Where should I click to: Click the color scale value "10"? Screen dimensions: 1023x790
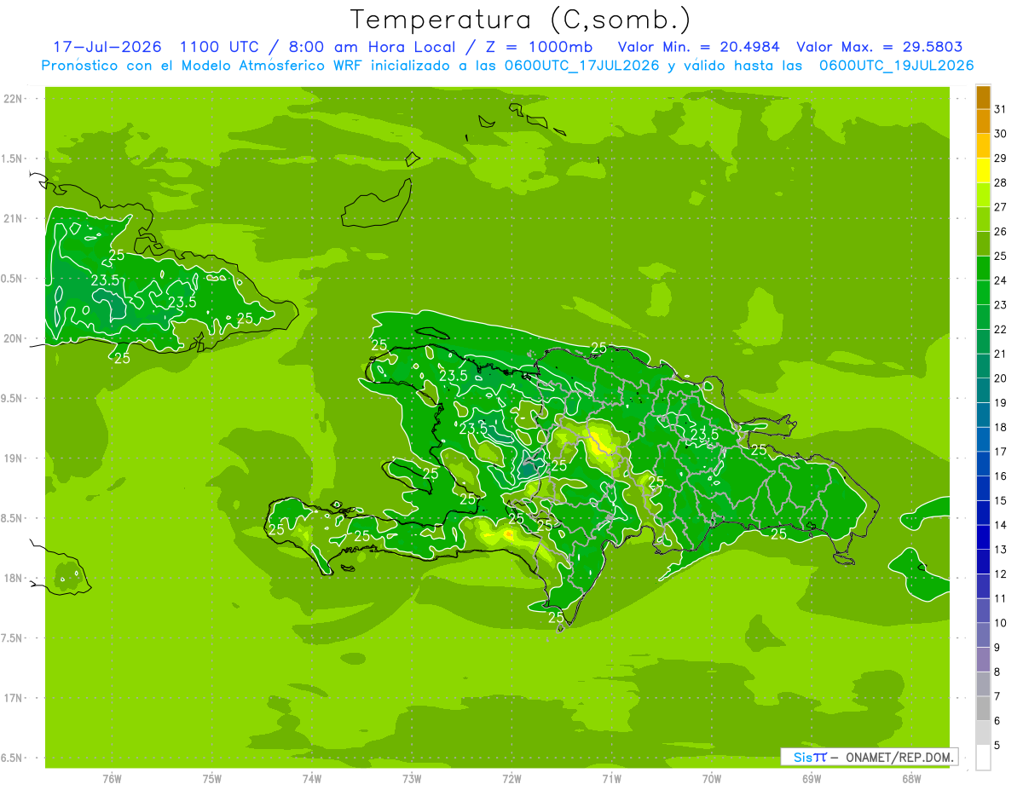pyautogui.click(x=1000, y=623)
